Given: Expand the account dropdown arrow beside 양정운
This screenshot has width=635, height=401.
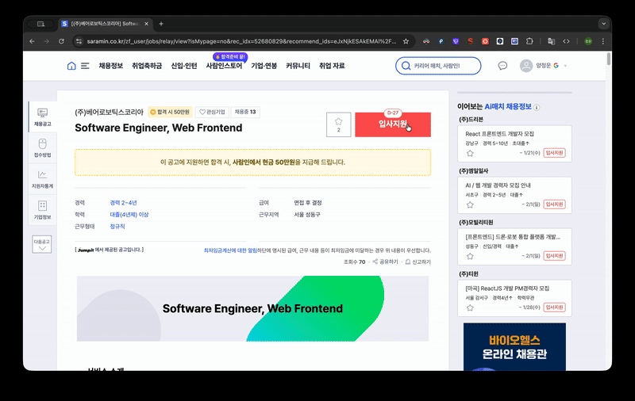Looking at the screenshot, I should coord(565,66).
